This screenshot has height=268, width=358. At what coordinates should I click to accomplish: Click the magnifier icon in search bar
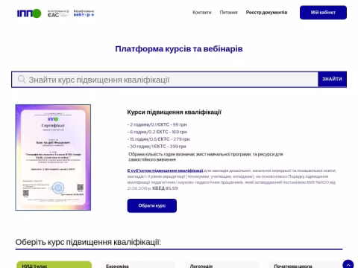(x=22, y=80)
